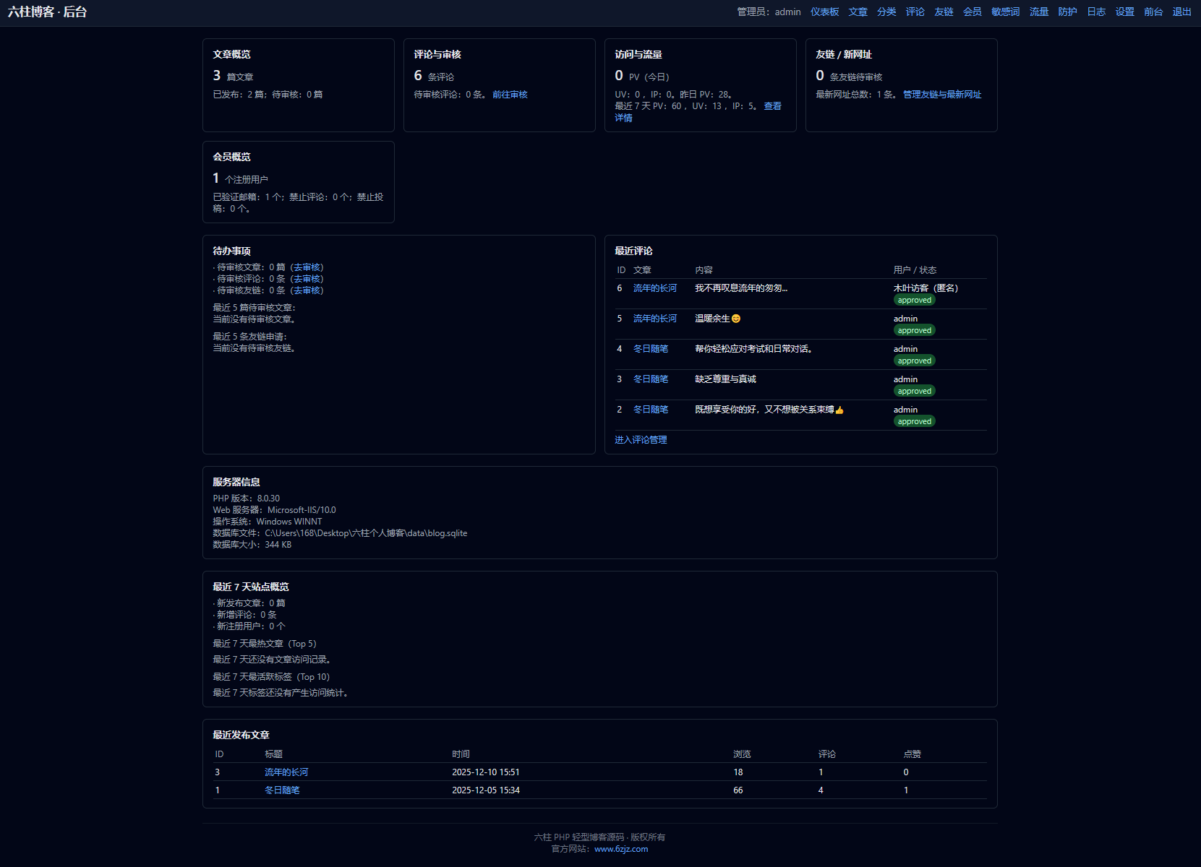Open the 分类 navigation item
The width and height of the screenshot is (1201, 867).
(886, 12)
